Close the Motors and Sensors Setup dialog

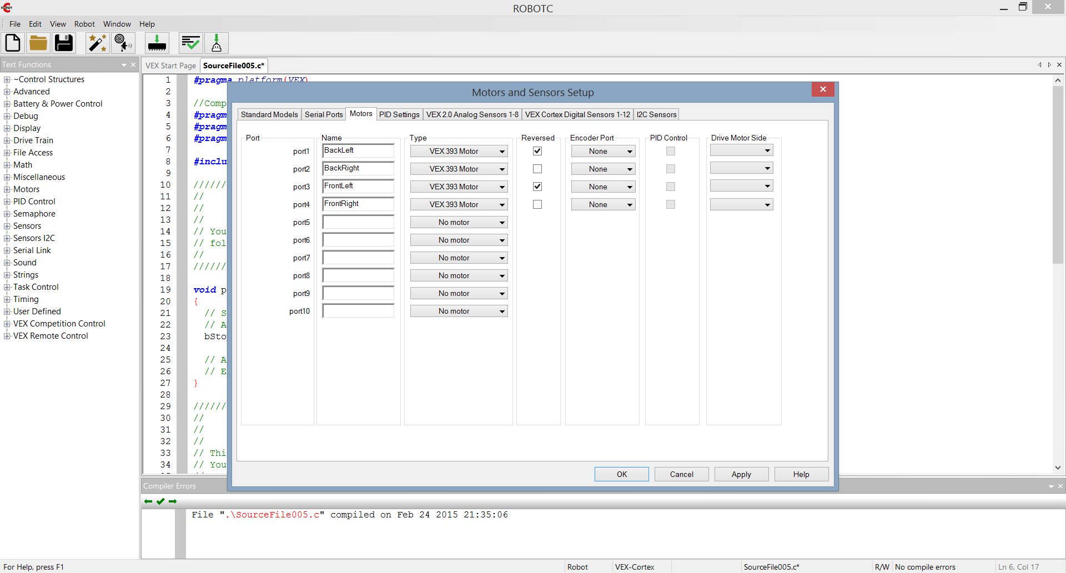[823, 89]
